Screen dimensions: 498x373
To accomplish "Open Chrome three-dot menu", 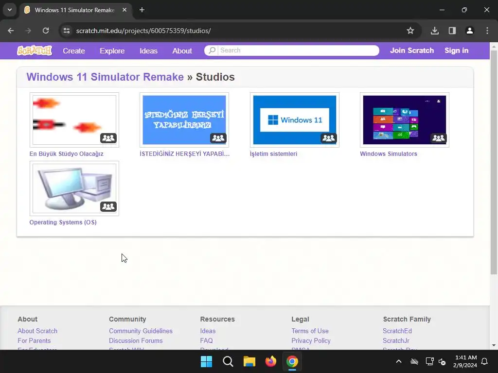I will pos(487,31).
